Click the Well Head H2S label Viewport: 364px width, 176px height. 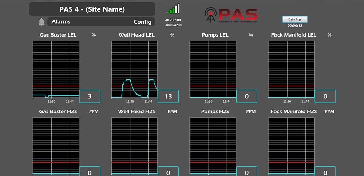[x=136, y=112]
